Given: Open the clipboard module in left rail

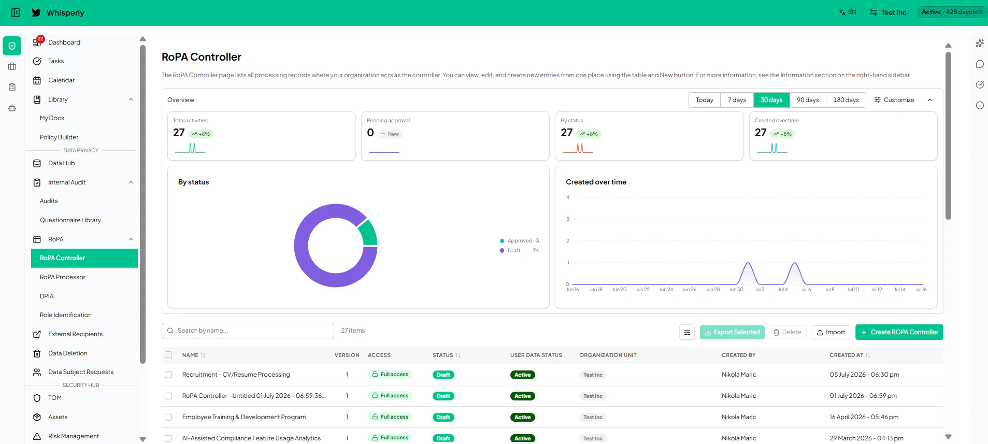Looking at the screenshot, I should point(12,87).
